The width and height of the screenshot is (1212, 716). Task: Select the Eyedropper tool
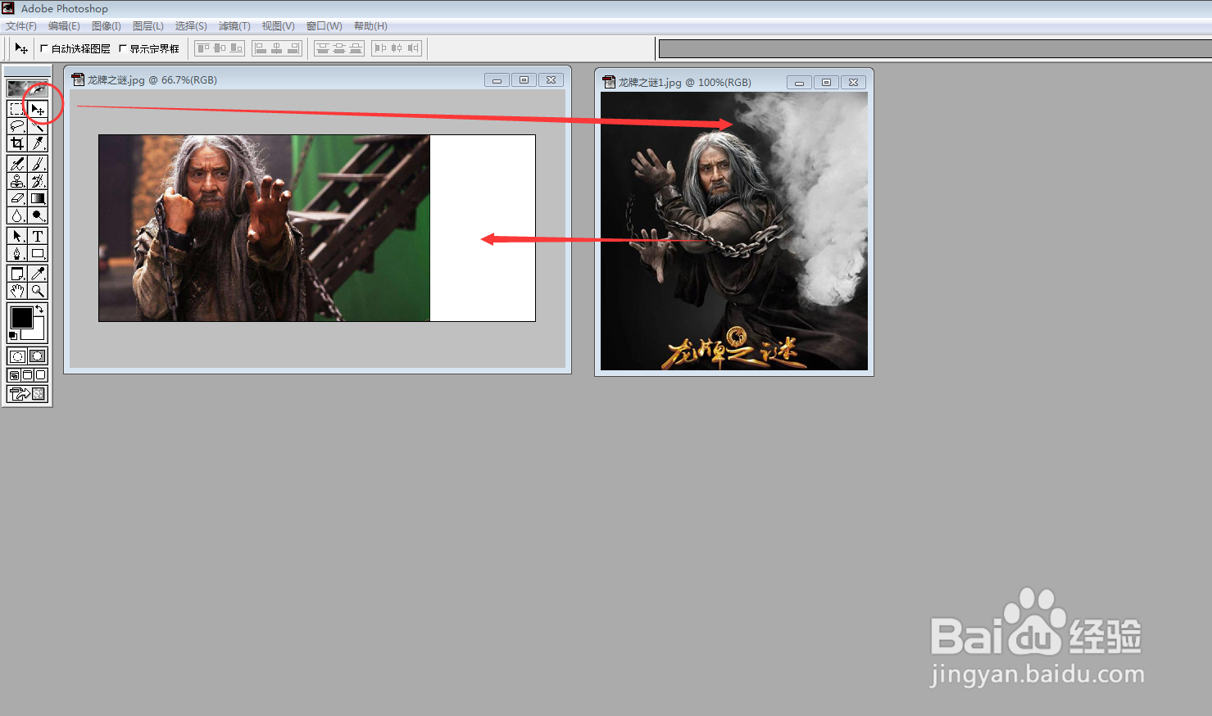[x=38, y=274]
